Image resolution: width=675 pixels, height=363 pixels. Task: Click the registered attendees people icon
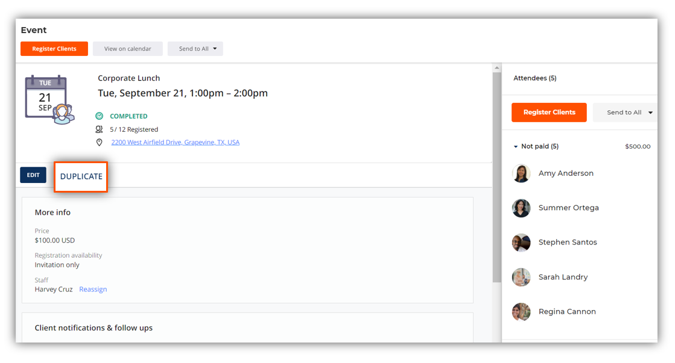point(99,129)
